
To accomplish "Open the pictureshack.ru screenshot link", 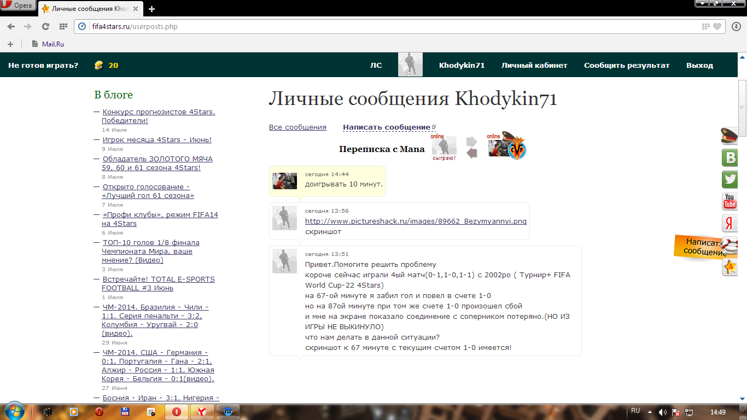I will [415, 221].
